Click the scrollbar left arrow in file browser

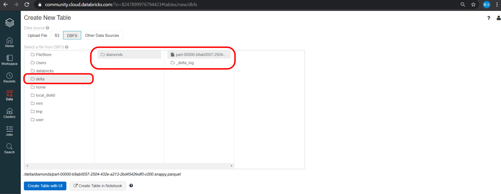tap(27, 166)
